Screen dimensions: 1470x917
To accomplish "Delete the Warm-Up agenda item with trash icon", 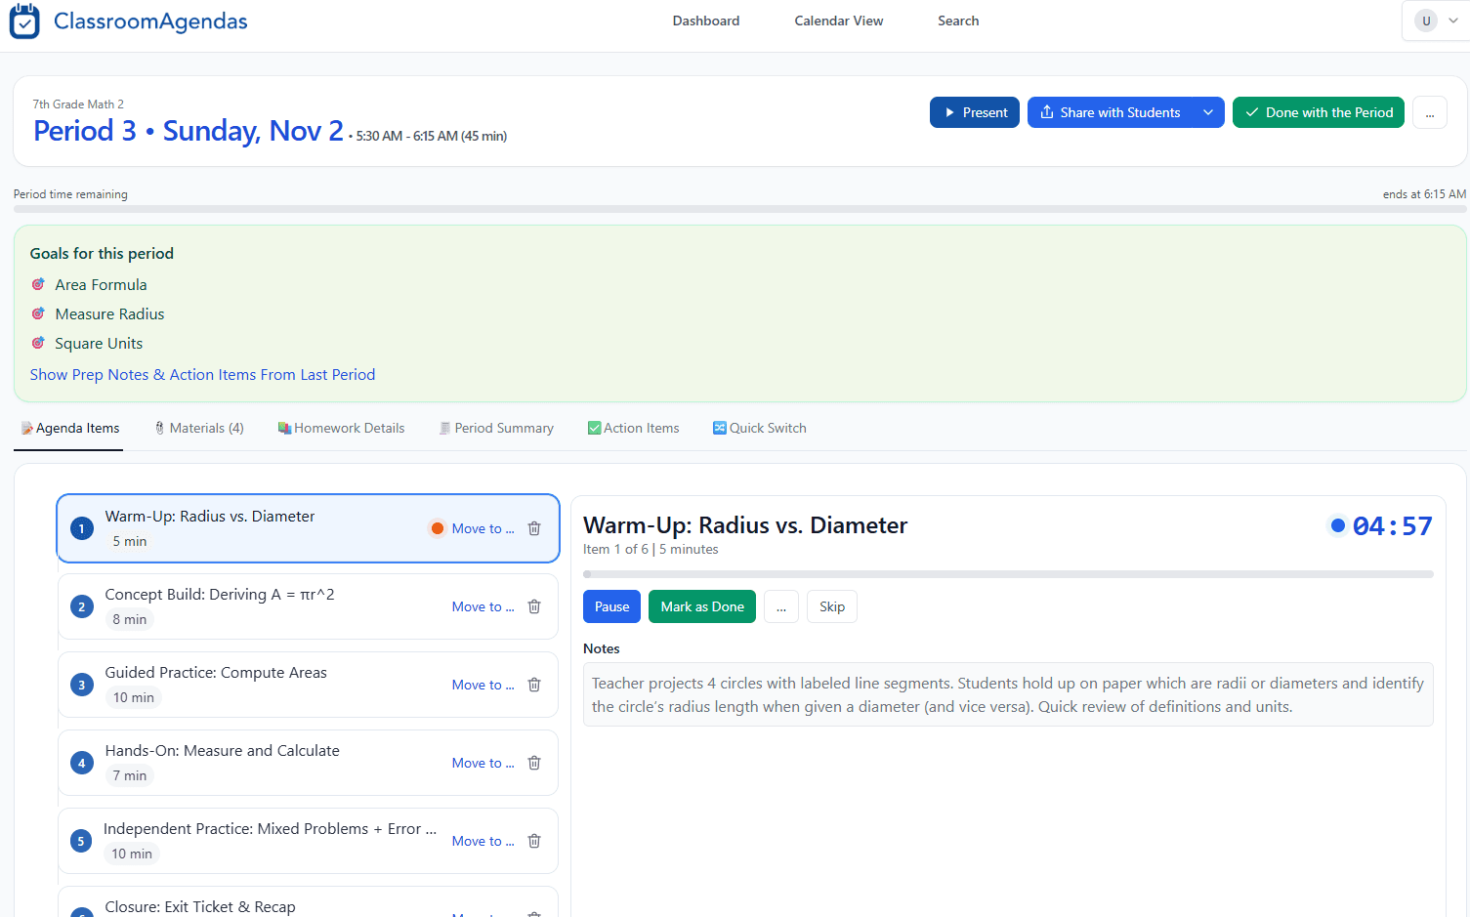I will pyautogui.click(x=534, y=528).
